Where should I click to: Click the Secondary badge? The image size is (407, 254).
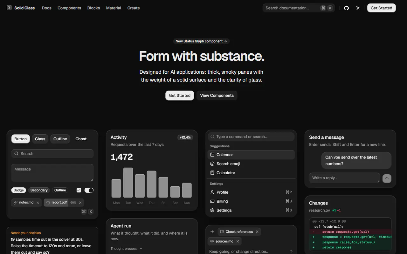coord(39,190)
